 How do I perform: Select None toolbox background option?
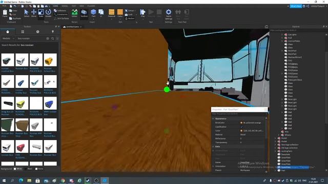click(39, 169)
